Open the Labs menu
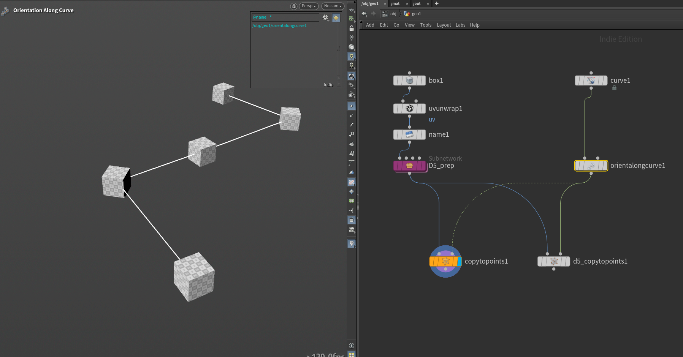Screen dimensions: 683x357 tap(460, 25)
